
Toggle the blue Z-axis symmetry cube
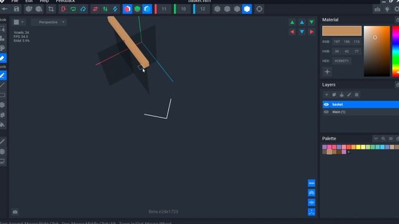(147, 9)
